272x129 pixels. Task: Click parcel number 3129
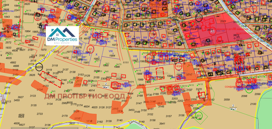87,76
